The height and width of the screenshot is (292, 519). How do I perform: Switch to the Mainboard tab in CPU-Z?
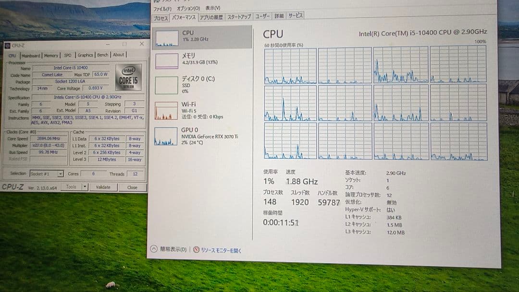[x=31, y=55]
